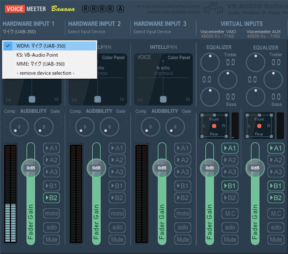
Task: Toggle B2 bus on Hardware Input 2
Action: pyautogui.click(x=117, y=198)
